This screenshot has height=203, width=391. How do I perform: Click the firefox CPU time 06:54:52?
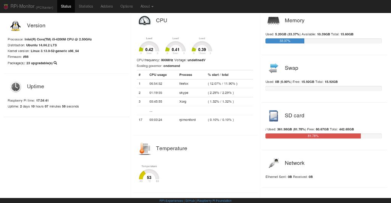156,84
